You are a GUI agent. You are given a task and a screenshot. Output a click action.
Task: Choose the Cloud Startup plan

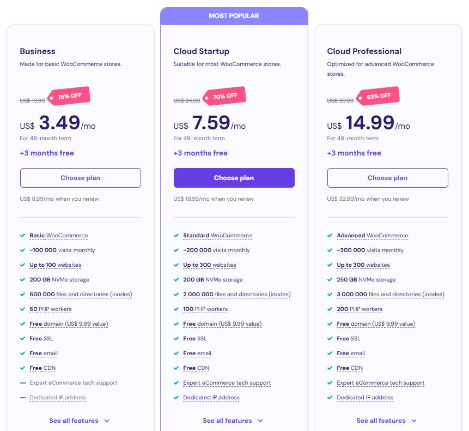pos(234,178)
